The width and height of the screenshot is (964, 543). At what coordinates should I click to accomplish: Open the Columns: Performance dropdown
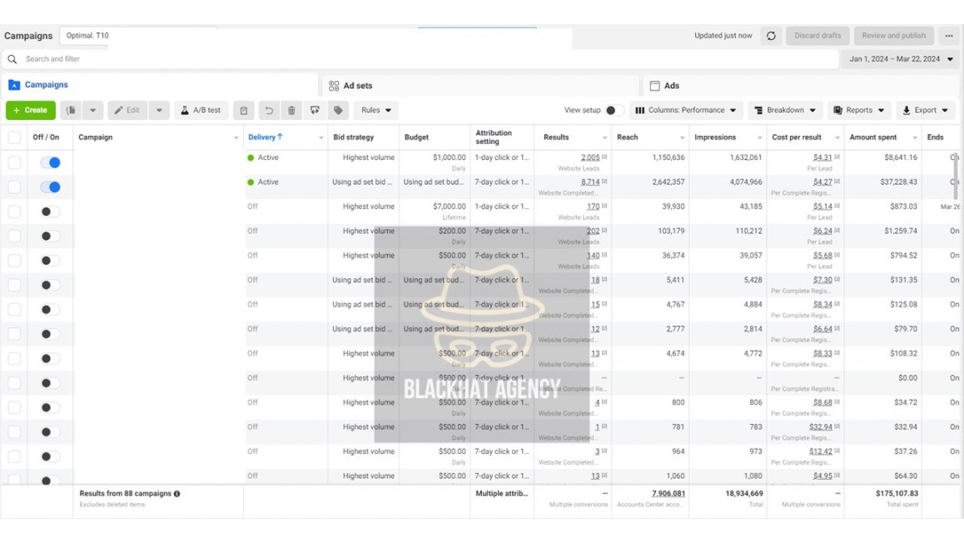click(685, 110)
